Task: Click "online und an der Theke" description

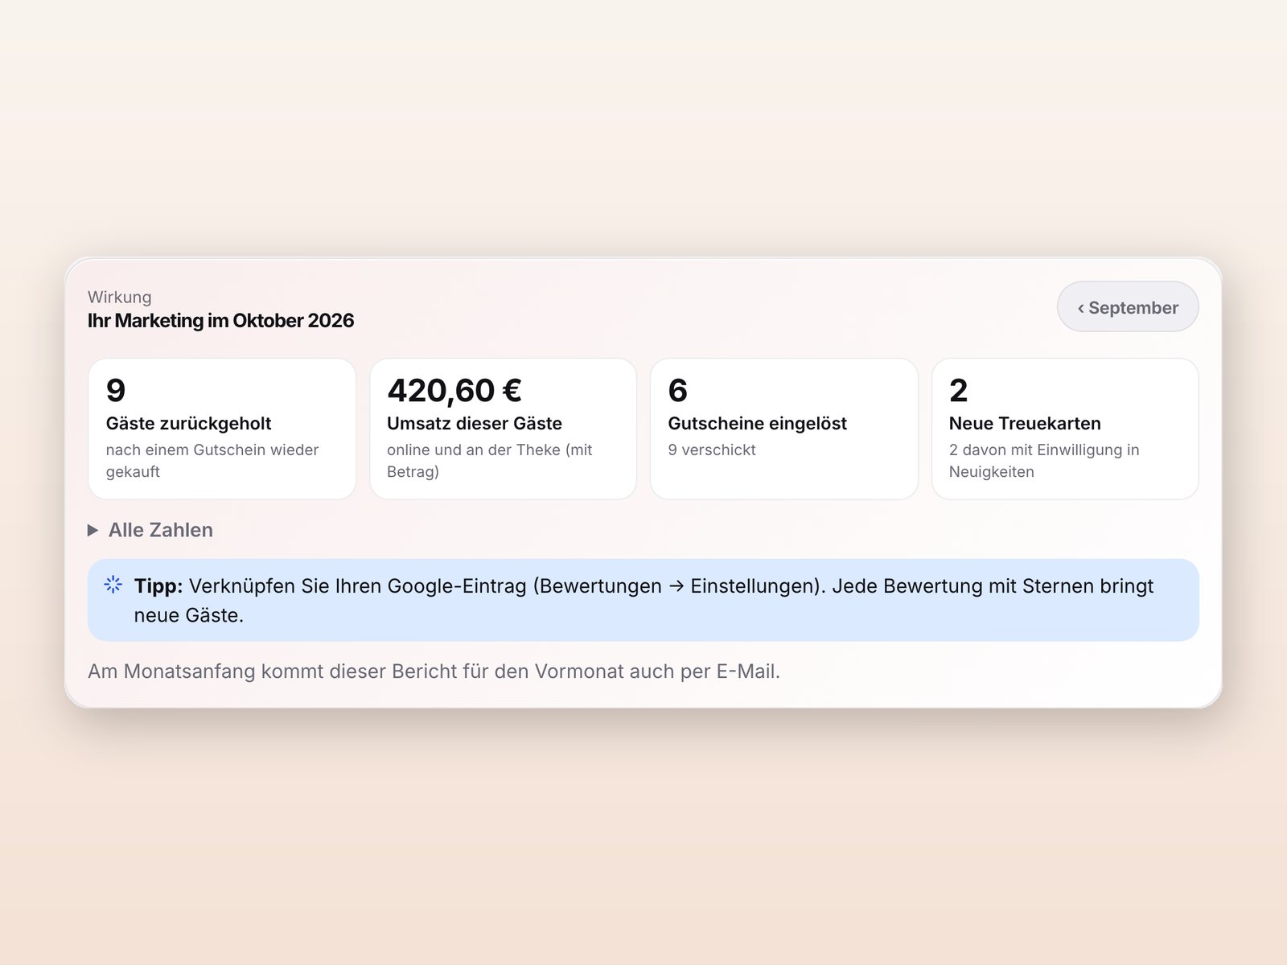Action: coord(490,461)
